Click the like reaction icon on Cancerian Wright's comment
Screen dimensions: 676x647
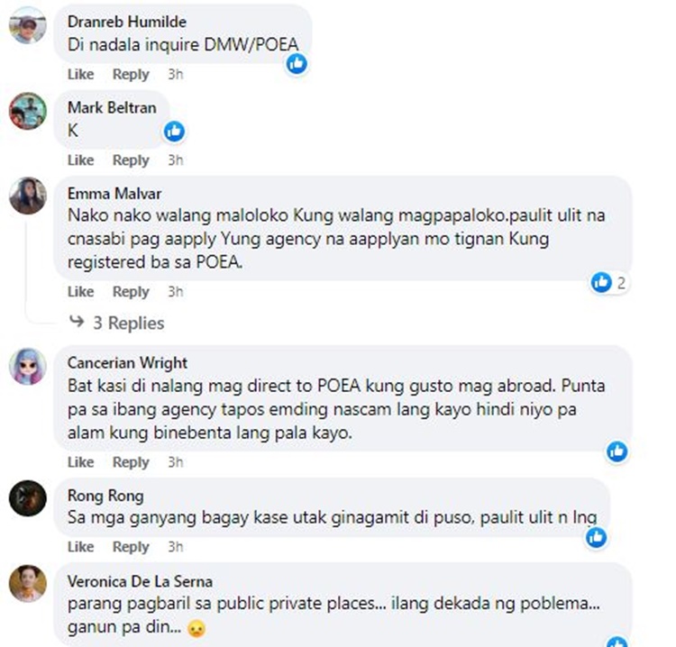(x=617, y=451)
